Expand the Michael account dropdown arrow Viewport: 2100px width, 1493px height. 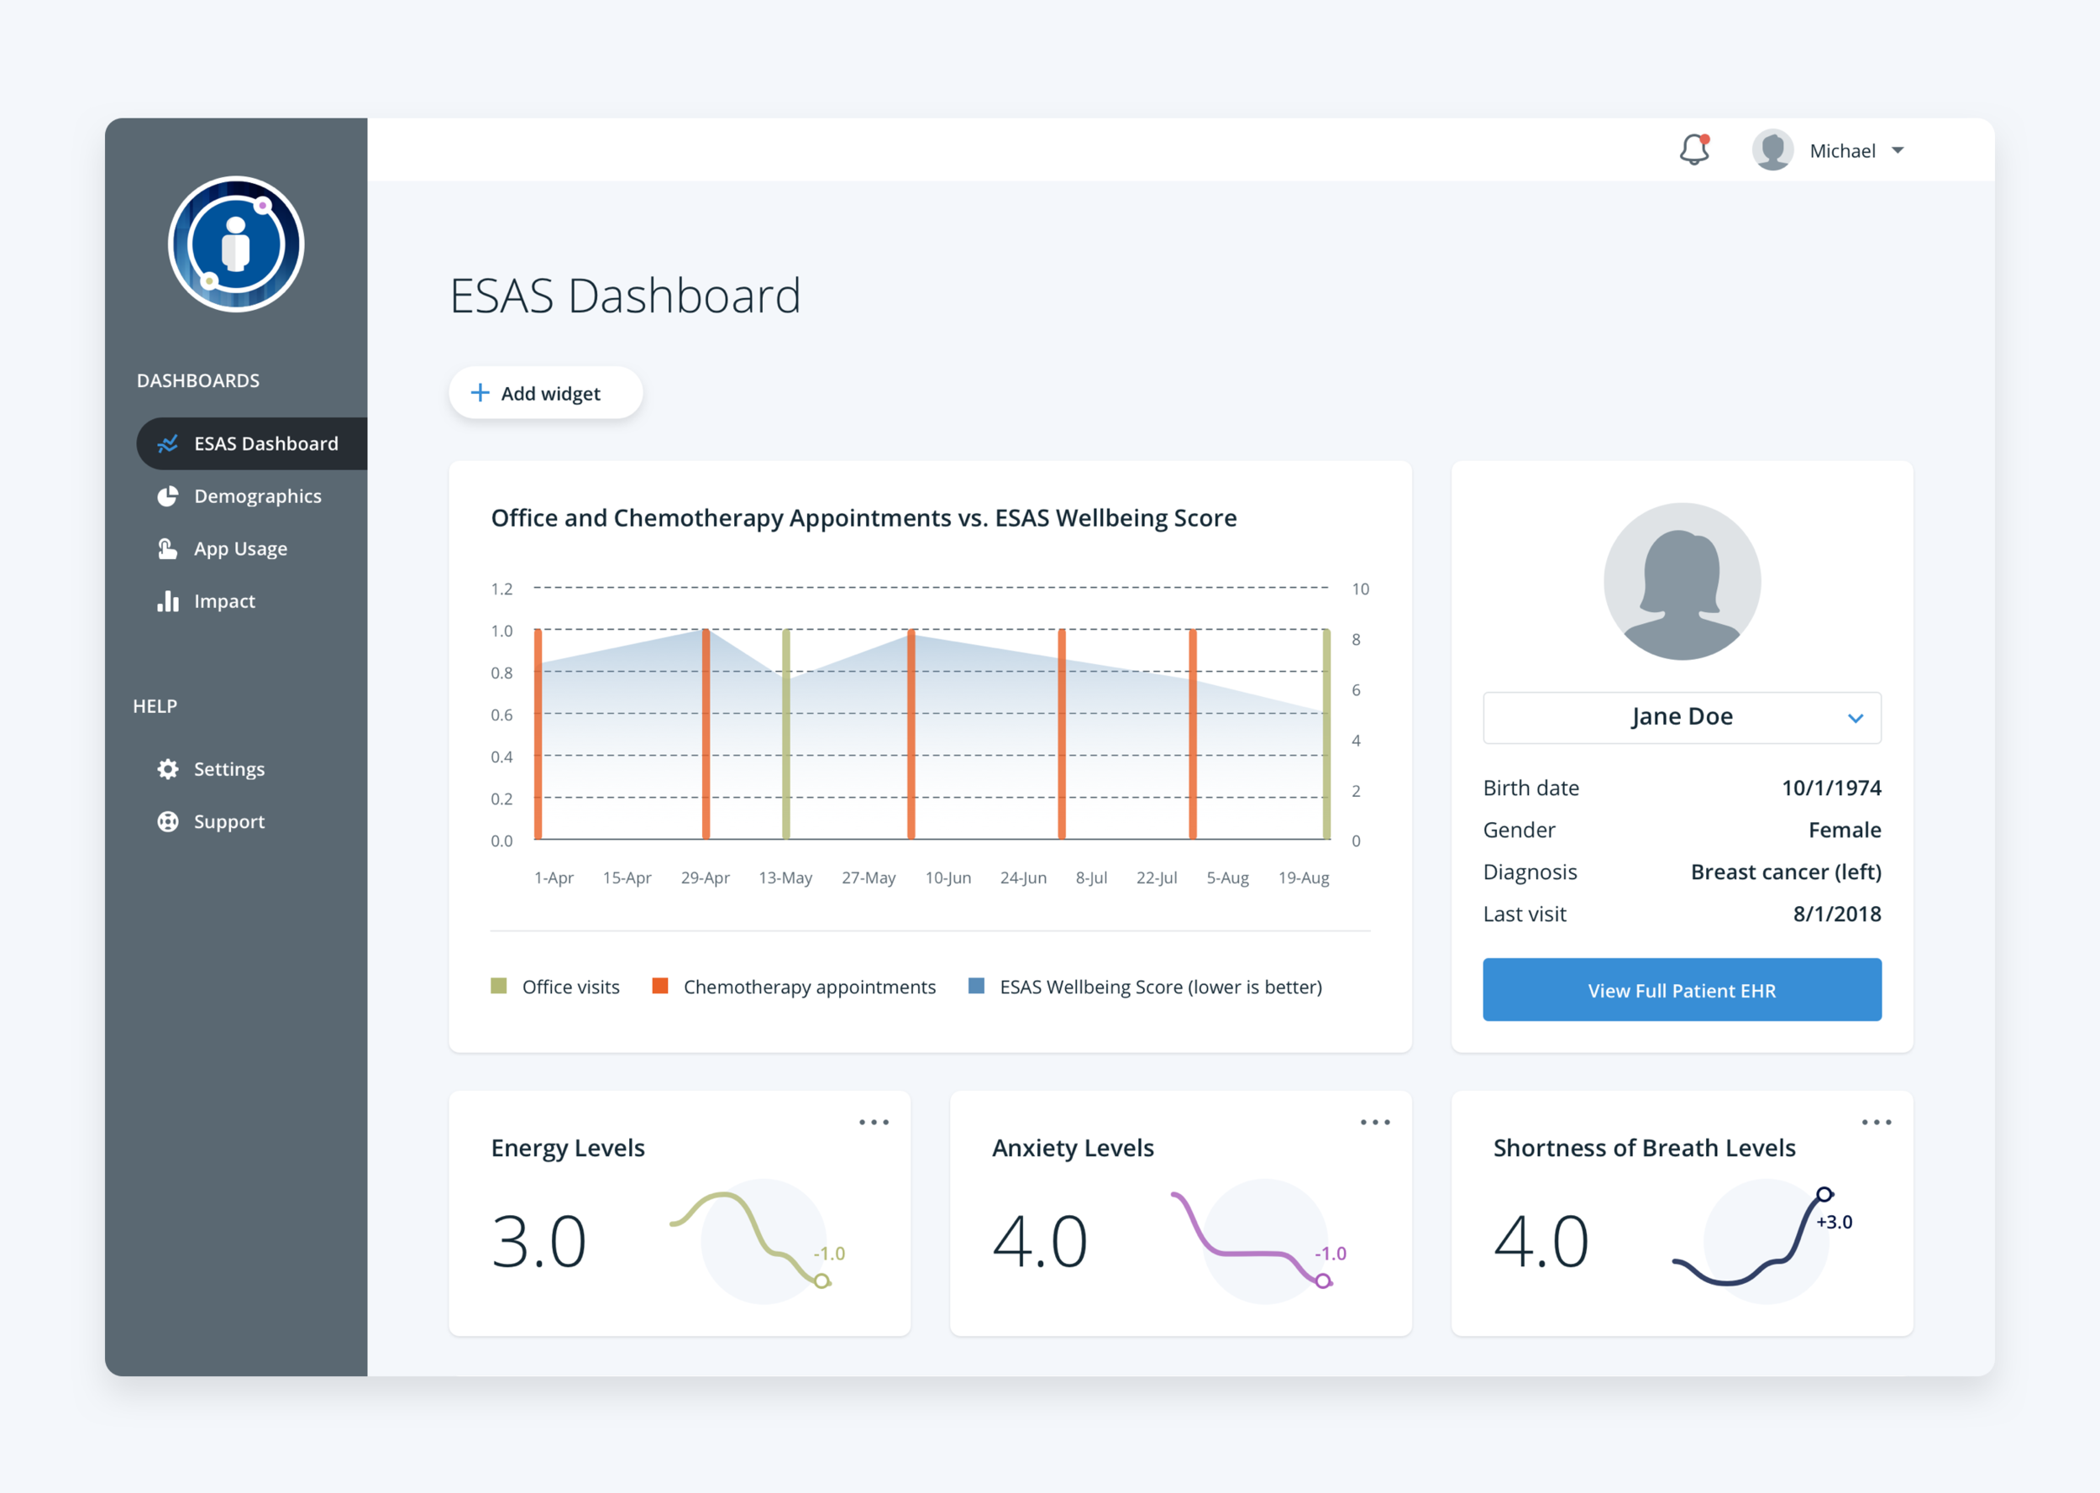tap(1898, 149)
